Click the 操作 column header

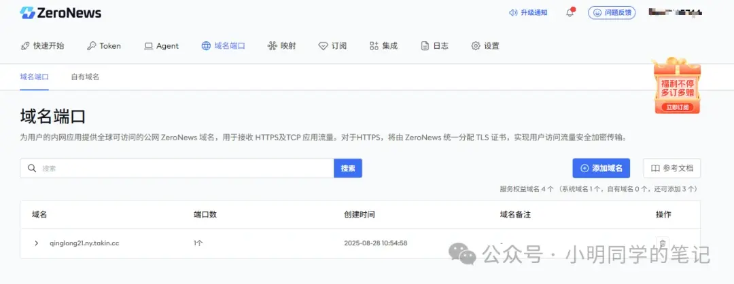663,214
